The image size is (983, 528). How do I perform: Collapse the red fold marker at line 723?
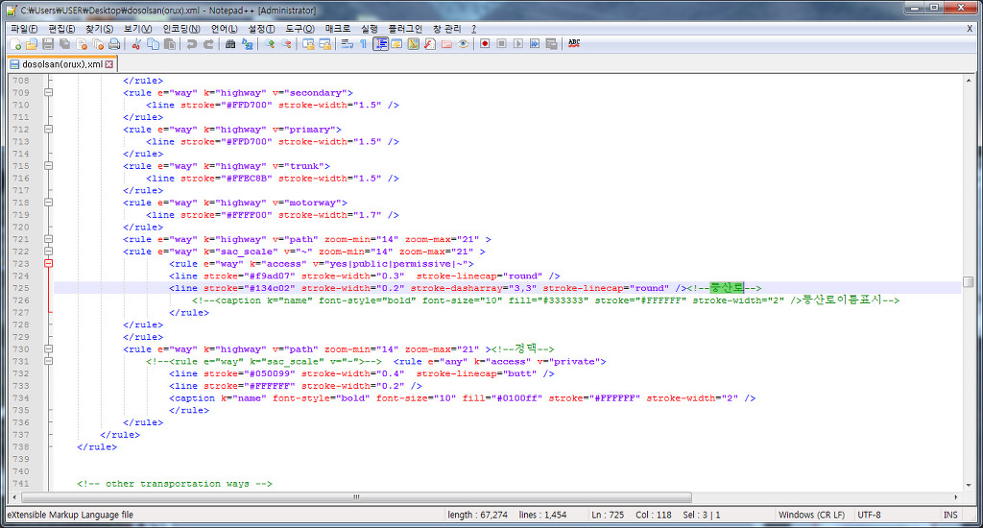pos(48,263)
